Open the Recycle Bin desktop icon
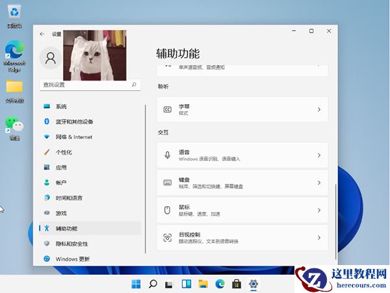The height and width of the screenshot is (293, 390). (x=14, y=16)
